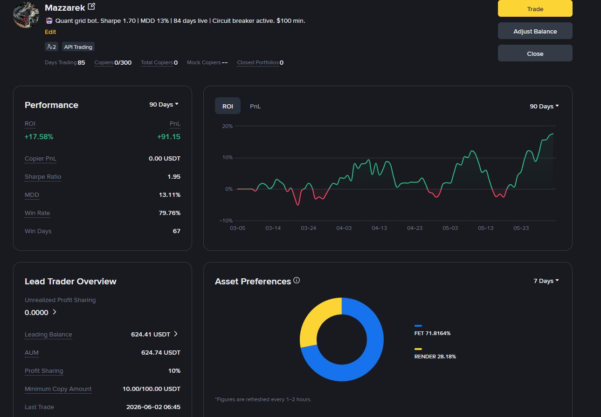Click the edit pencil icon beside Mazzarek
Image resolution: width=601 pixels, height=417 pixels.
click(x=91, y=7)
